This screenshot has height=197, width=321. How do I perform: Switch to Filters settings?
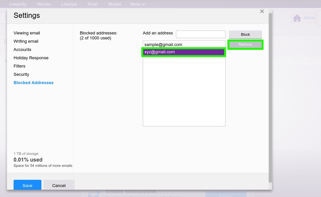[x=19, y=66]
